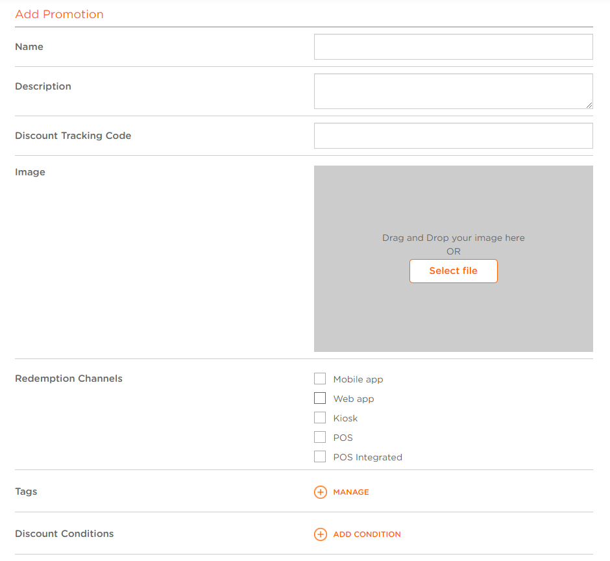
Task: Click the Mobile app label text
Action: coord(358,379)
